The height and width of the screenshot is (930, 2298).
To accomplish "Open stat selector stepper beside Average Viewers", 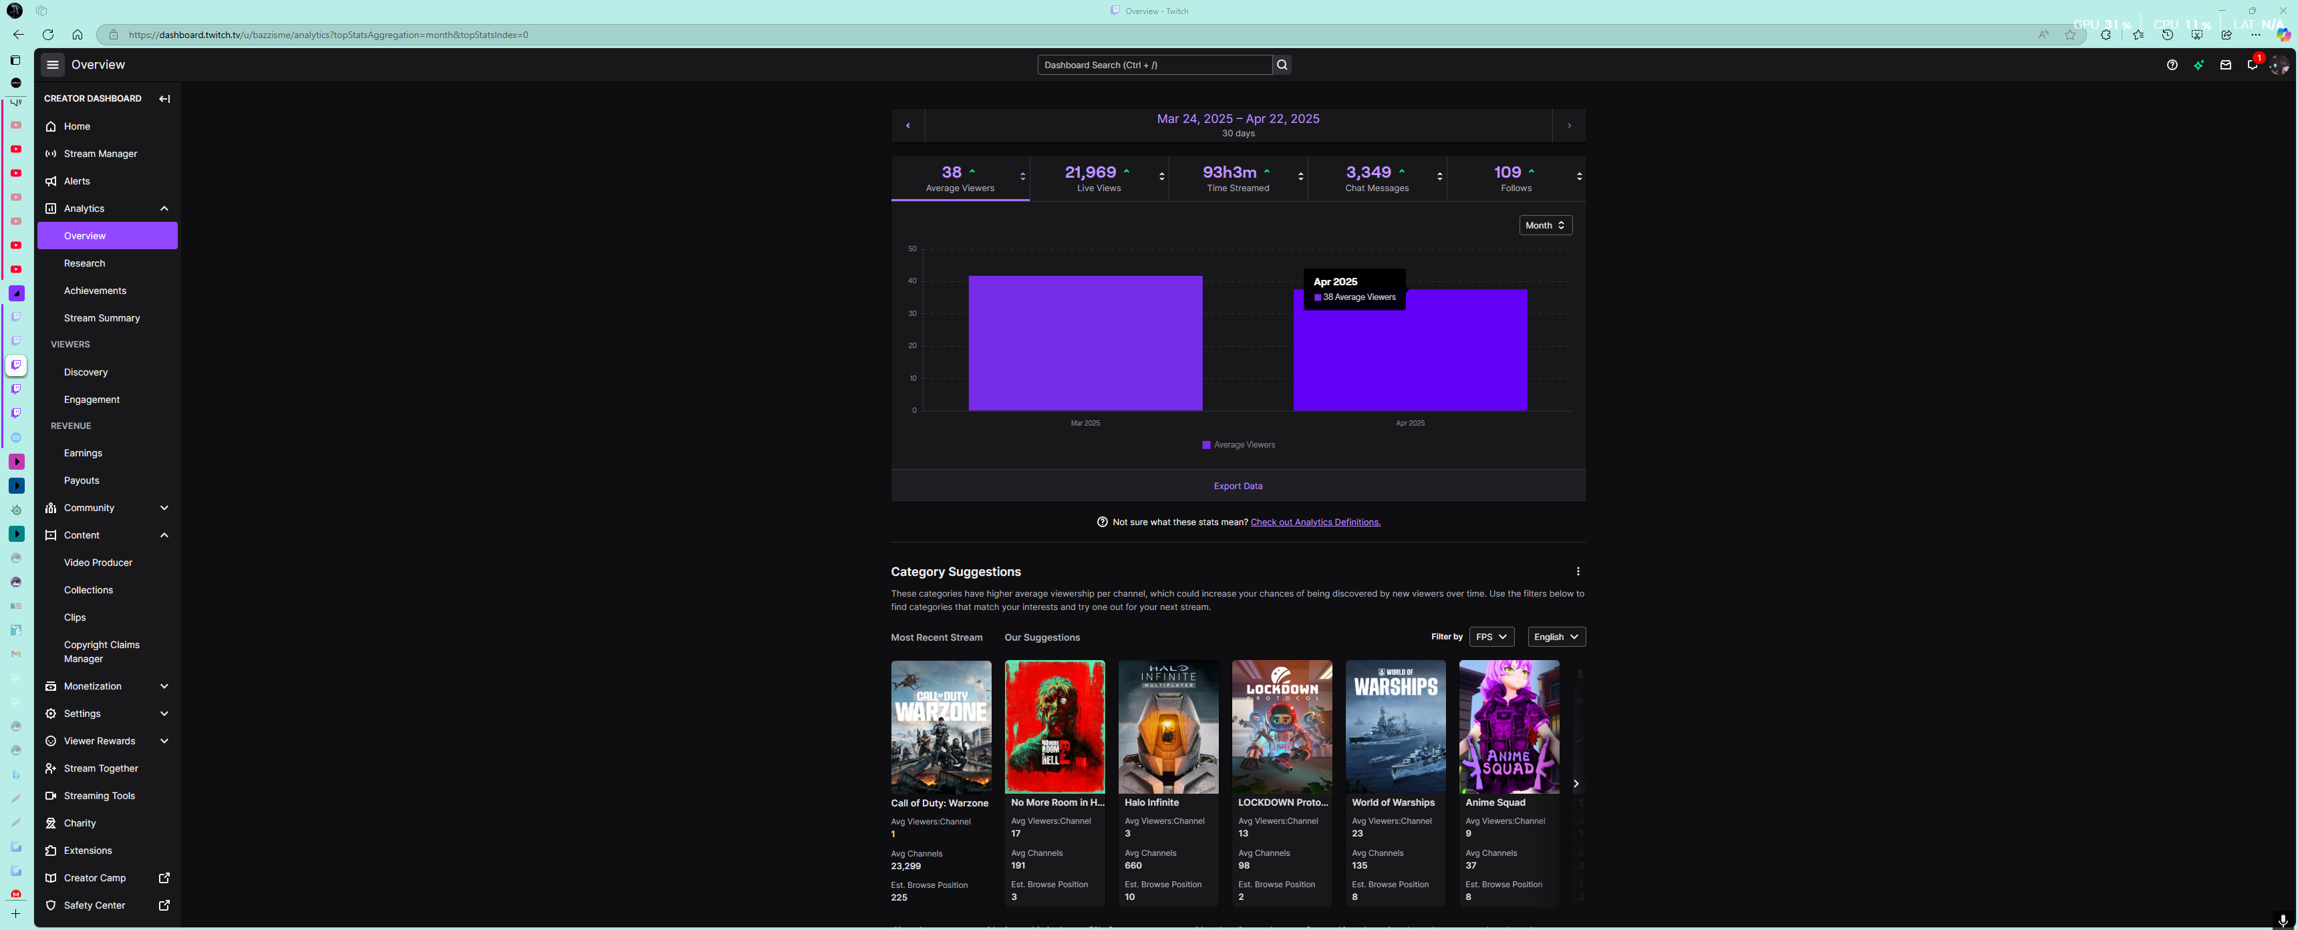I will (x=1022, y=176).
